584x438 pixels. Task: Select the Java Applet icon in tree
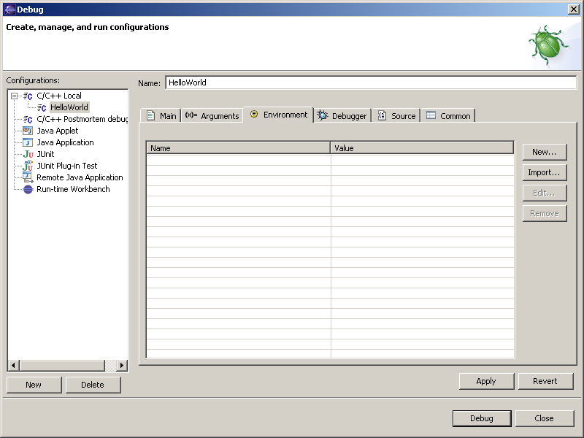pyautogui.click(x=28, y=131)
